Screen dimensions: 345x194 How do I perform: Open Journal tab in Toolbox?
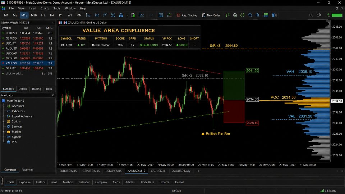pos(179,182)
